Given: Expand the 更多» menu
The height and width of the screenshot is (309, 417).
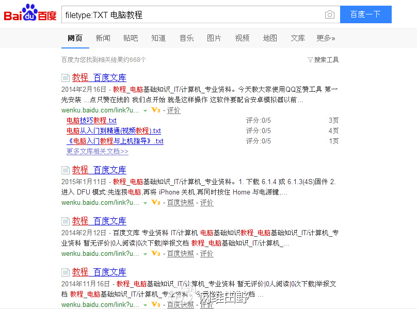Looking at the screenshot, I should pyautogui.click(x=326, y=38).
